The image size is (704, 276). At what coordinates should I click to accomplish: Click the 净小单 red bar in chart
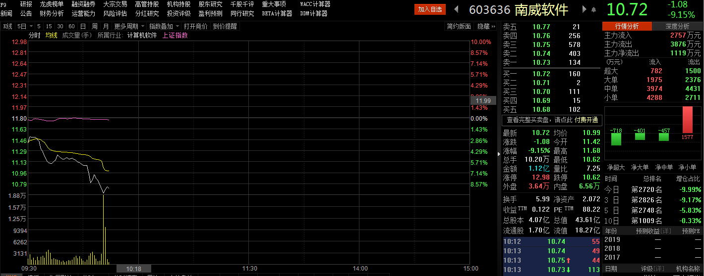pos(688,120)
